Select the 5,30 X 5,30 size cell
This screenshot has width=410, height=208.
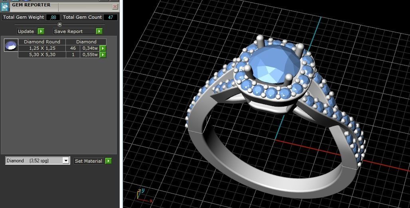point(42,55)
